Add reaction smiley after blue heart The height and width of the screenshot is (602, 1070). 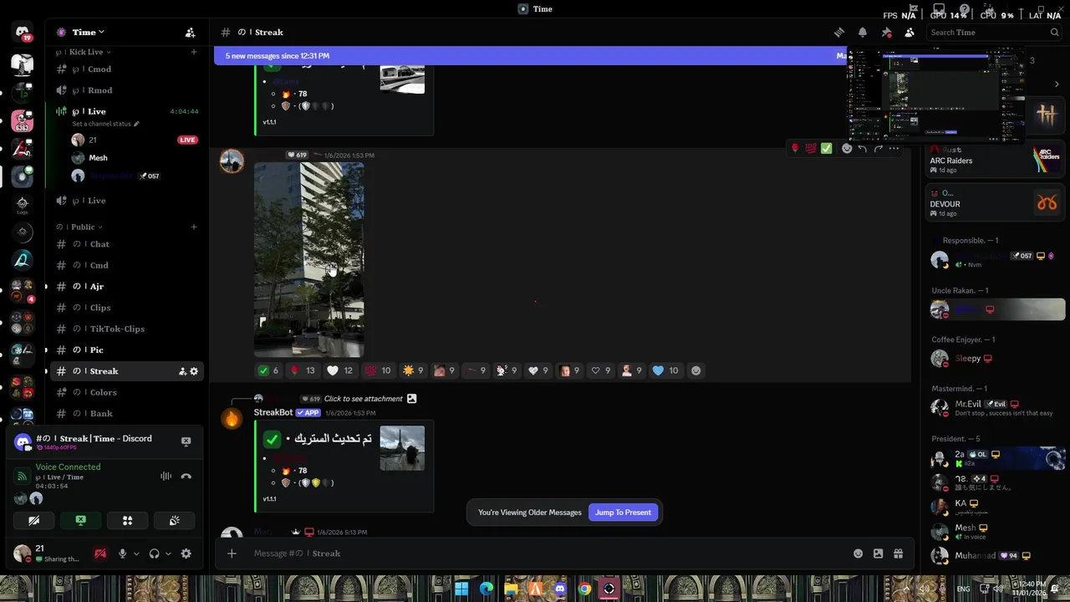(695, 370)
